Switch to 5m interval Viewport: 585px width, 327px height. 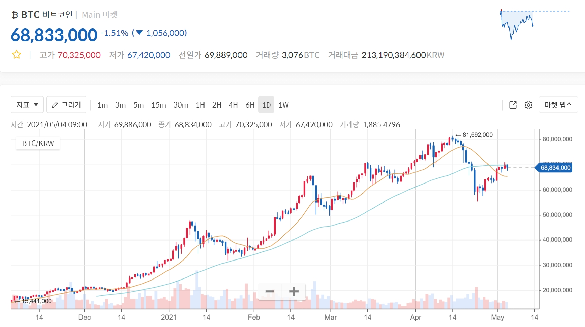point(139,105)
